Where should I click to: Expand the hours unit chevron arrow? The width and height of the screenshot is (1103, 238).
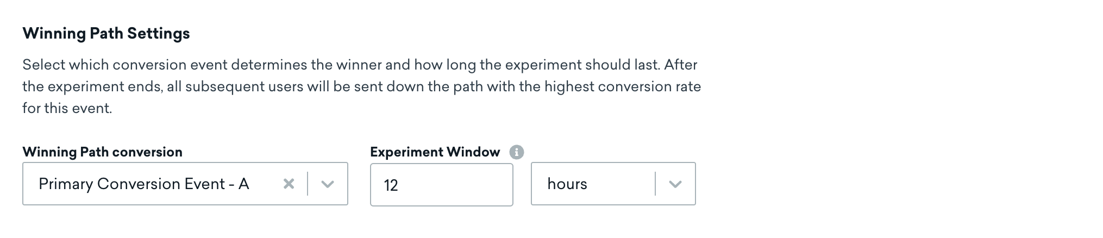(x=675, y=184)
